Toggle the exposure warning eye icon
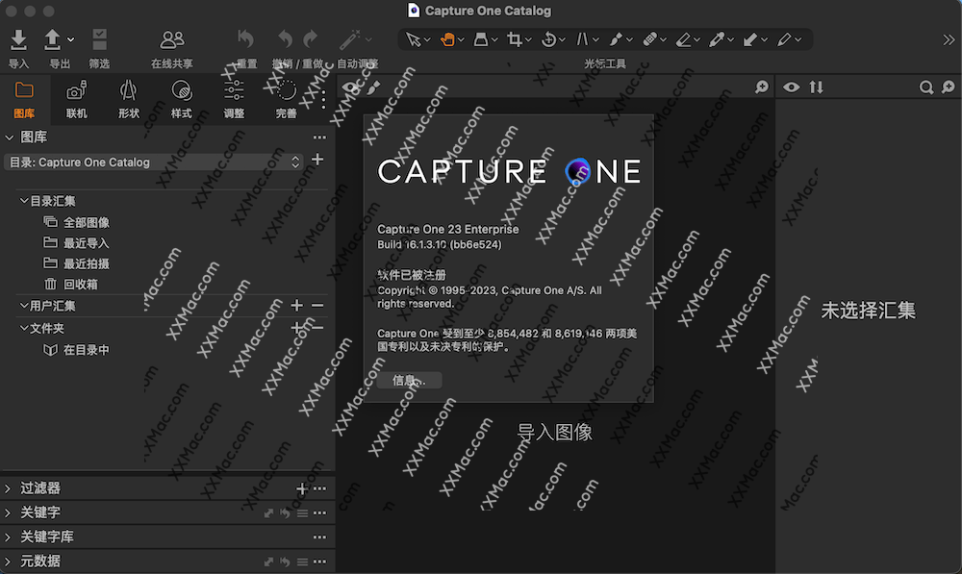This screenshot has width=962, height=574. coord(791,87)
